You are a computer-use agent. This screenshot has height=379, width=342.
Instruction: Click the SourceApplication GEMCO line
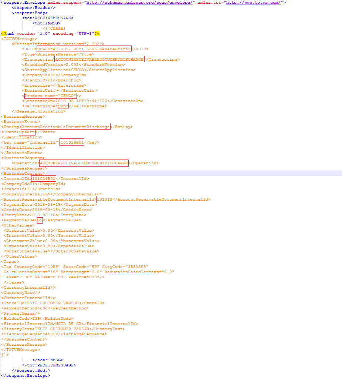point(79,70)
